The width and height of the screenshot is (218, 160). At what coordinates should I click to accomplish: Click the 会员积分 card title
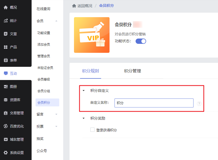pyautogui.click(x=123, y=25)
